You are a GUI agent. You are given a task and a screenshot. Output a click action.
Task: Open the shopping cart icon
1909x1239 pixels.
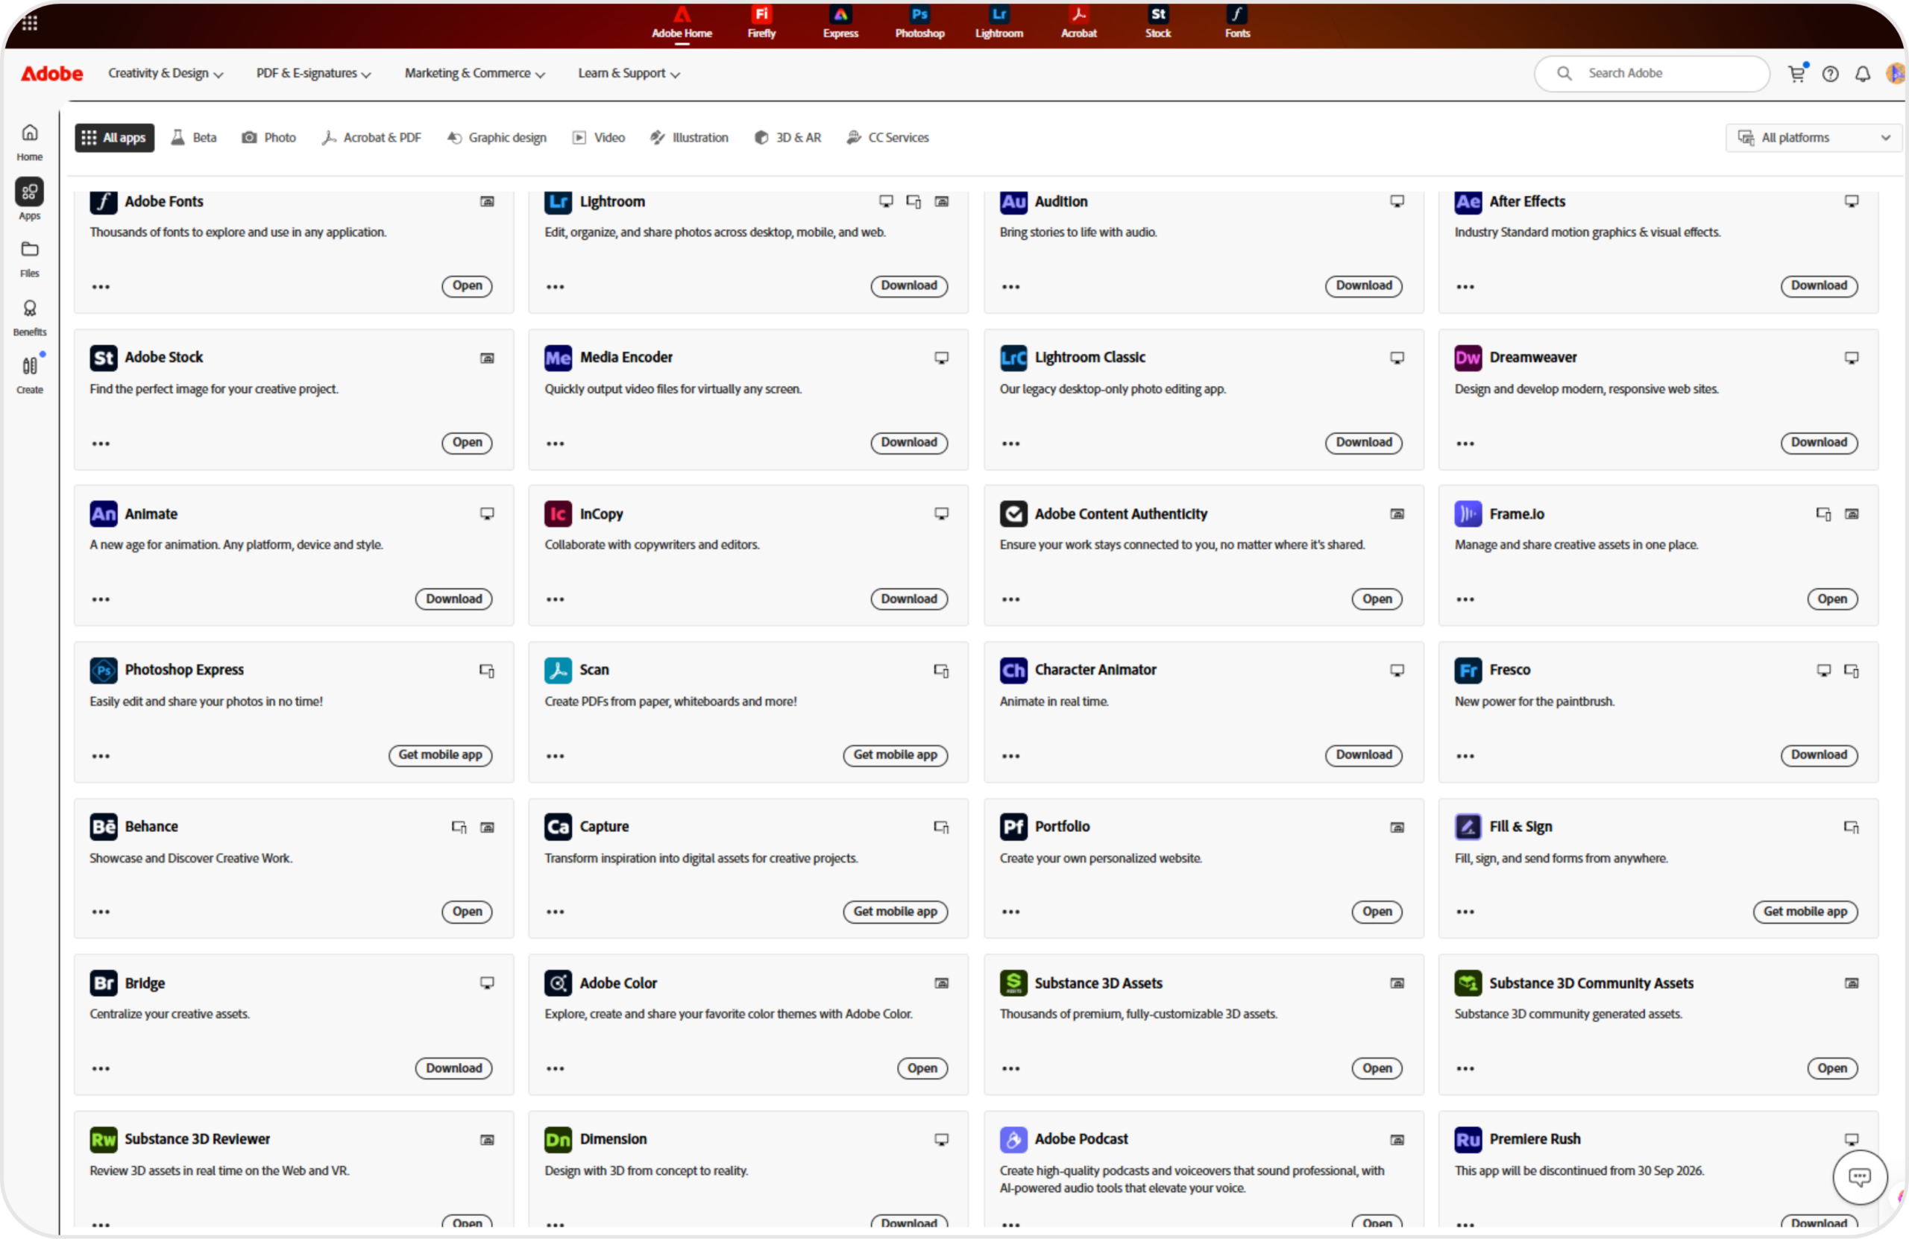(x=1796, y=74)
